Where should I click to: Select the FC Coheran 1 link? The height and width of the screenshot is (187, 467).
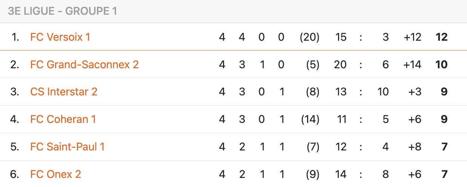click(63, 119)
